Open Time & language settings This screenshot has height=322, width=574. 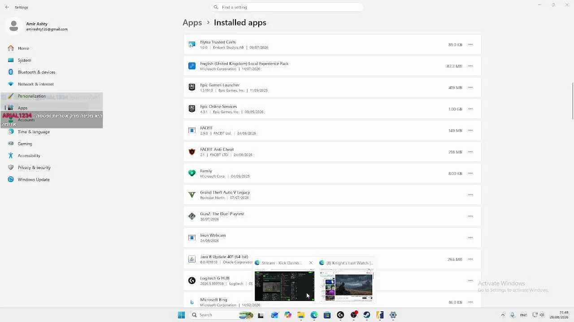click(34, 132)
